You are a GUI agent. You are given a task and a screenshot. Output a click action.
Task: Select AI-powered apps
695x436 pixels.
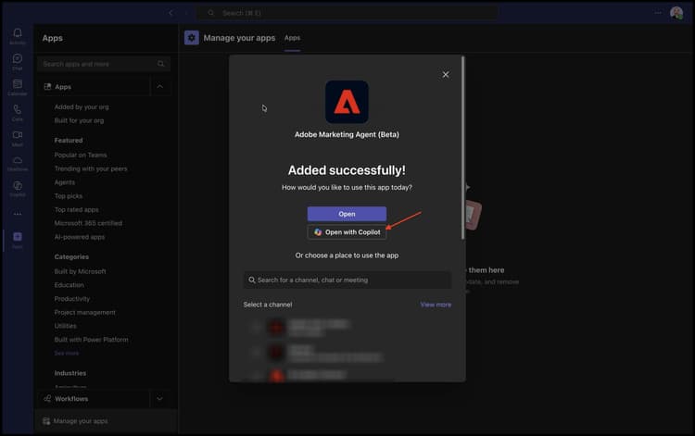pos(80,237)
